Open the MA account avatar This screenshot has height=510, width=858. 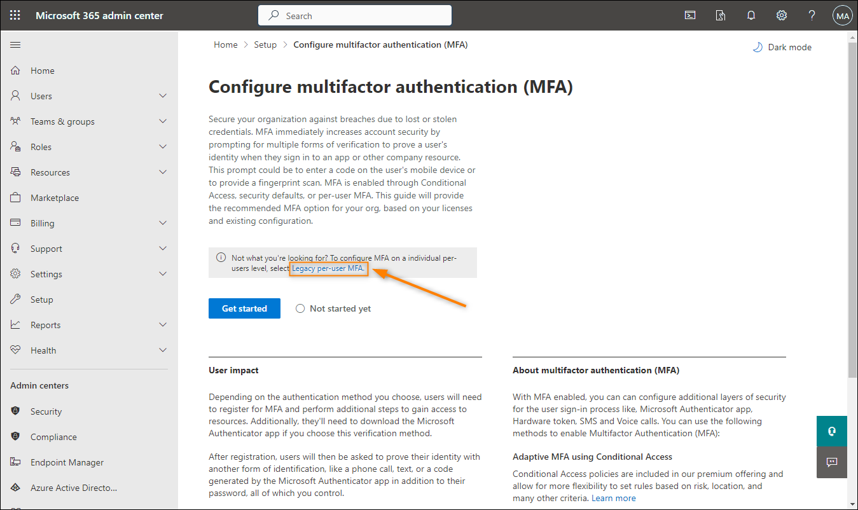(843, 16)
